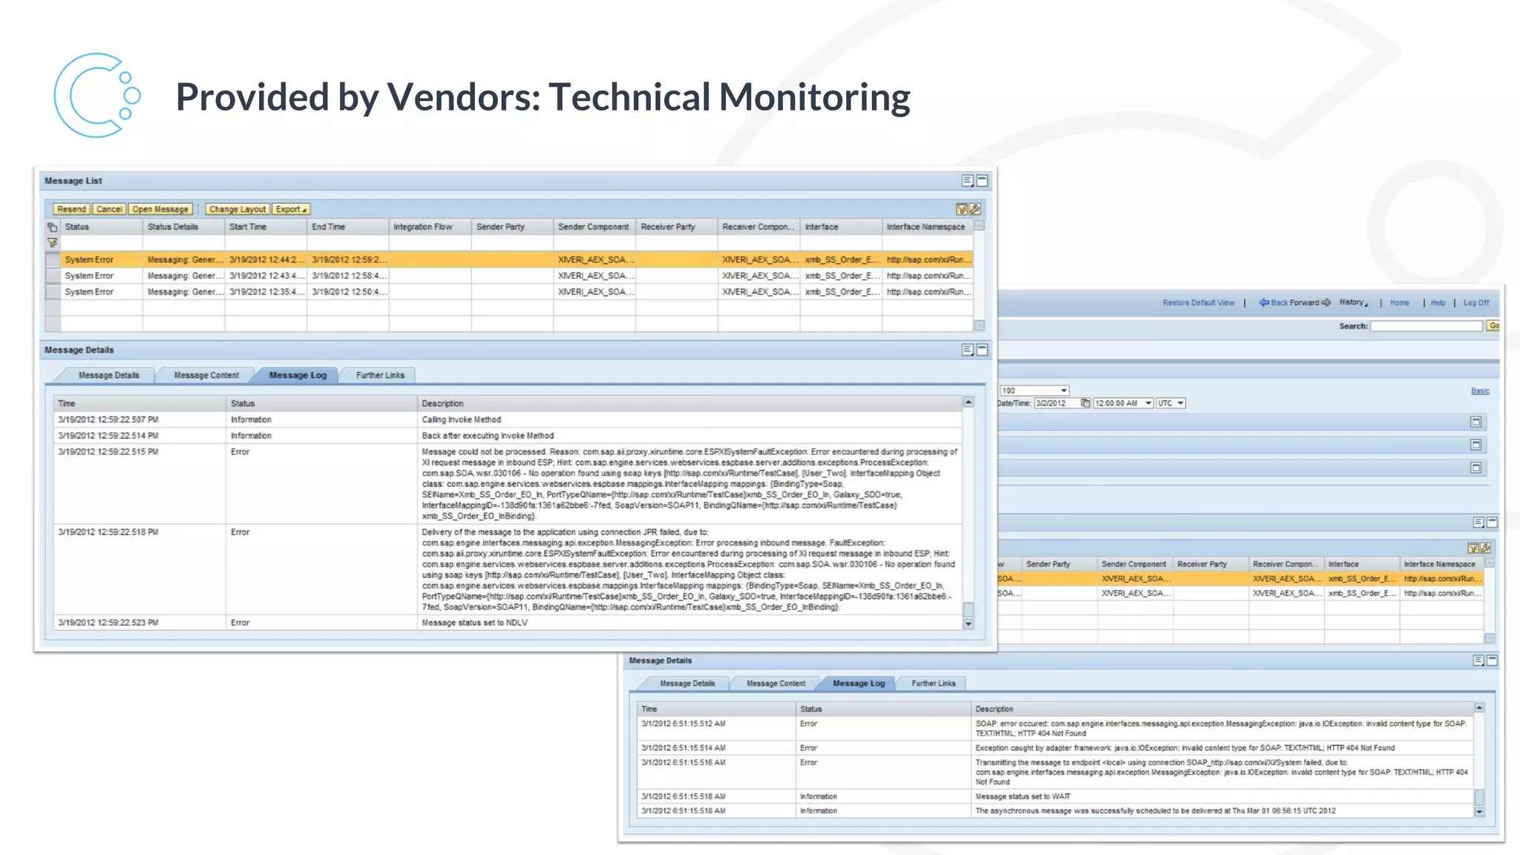Collapse the Message List panel in left window
This screenshot has width=1520, height=855.
(982, 180)
